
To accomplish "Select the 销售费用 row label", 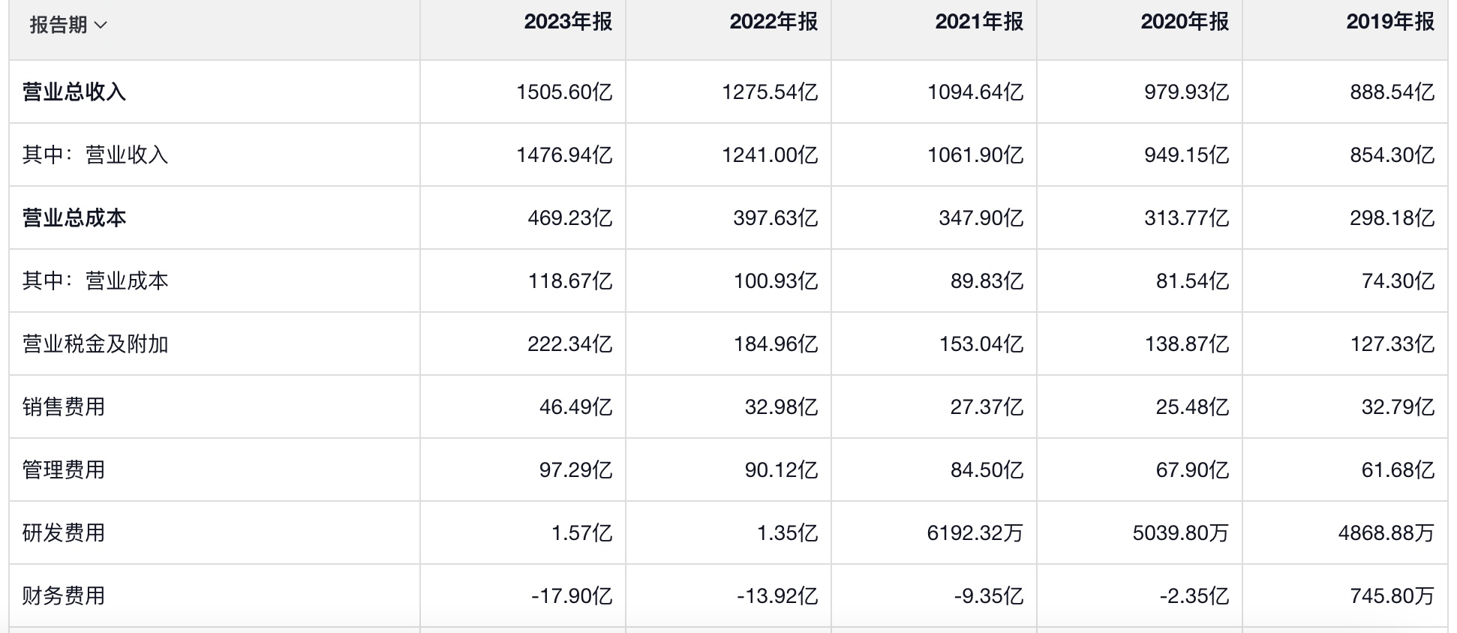I will (x=64, y=407).
